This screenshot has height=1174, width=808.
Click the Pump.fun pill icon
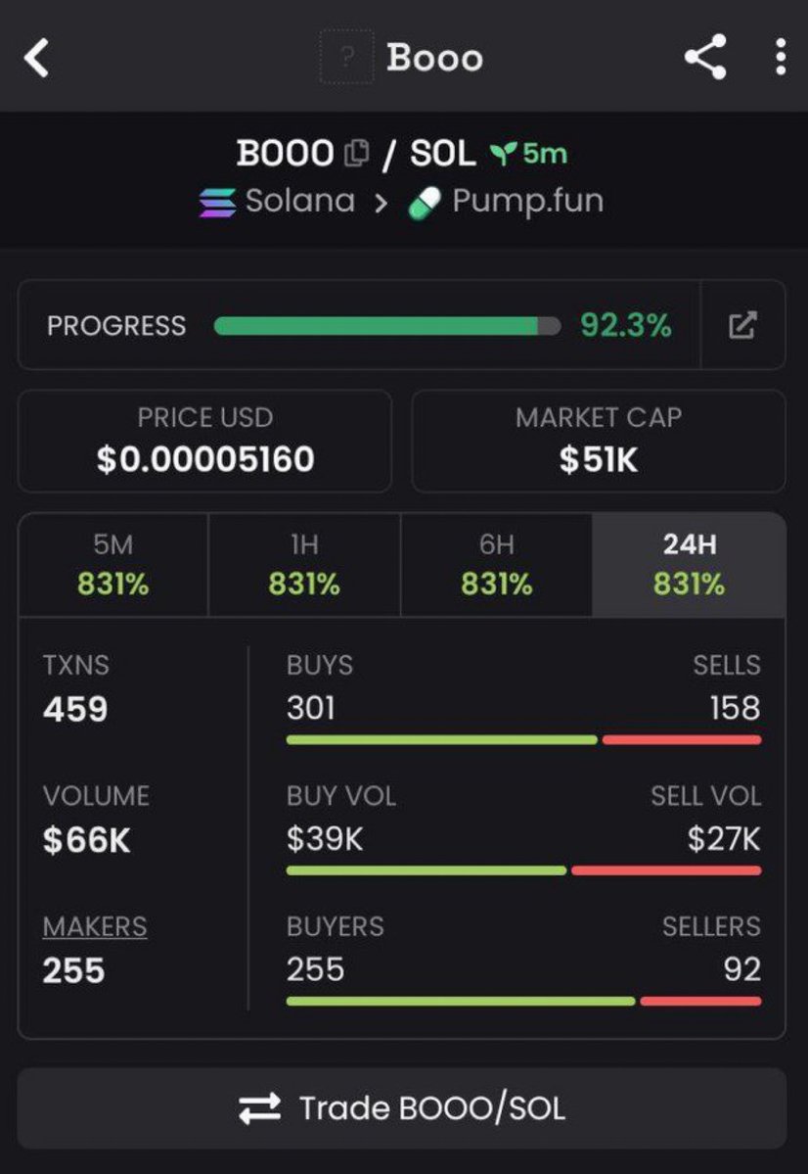pyautogui.click(x=426, y=203)
